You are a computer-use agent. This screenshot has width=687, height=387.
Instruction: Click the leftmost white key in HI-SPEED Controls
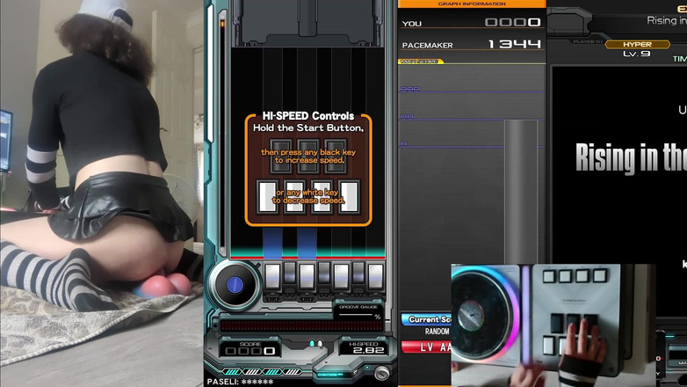[x=267, y=197]
